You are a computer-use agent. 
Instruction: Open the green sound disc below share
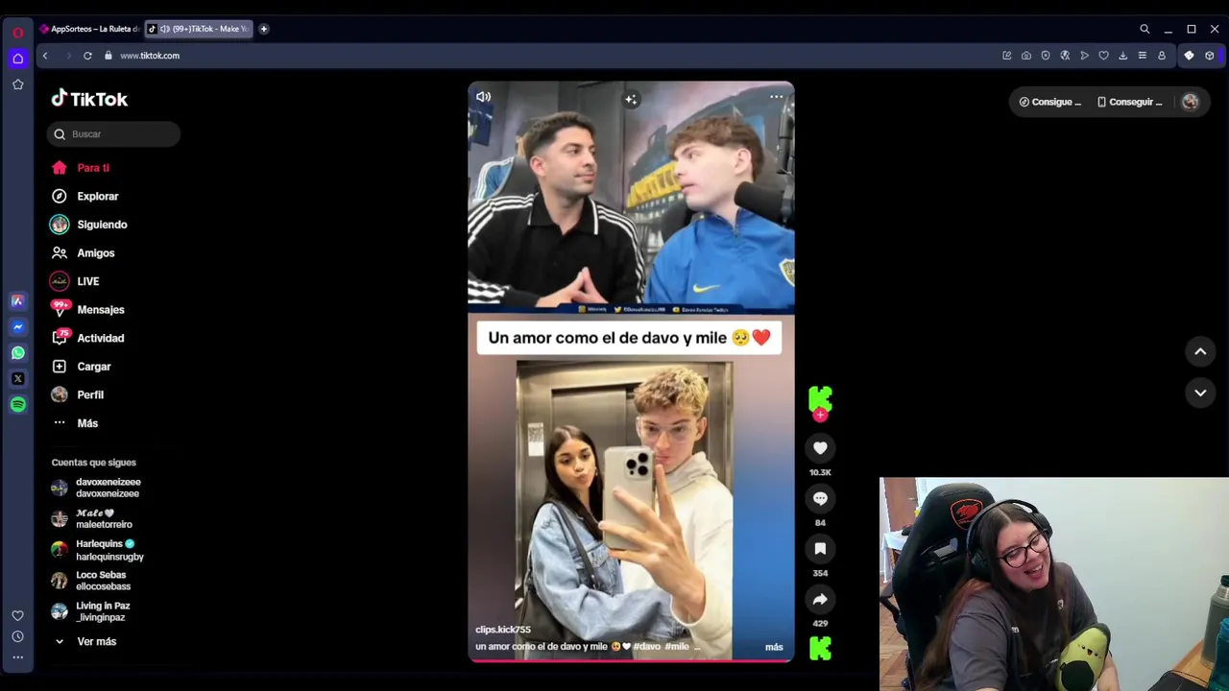(820, 649)
